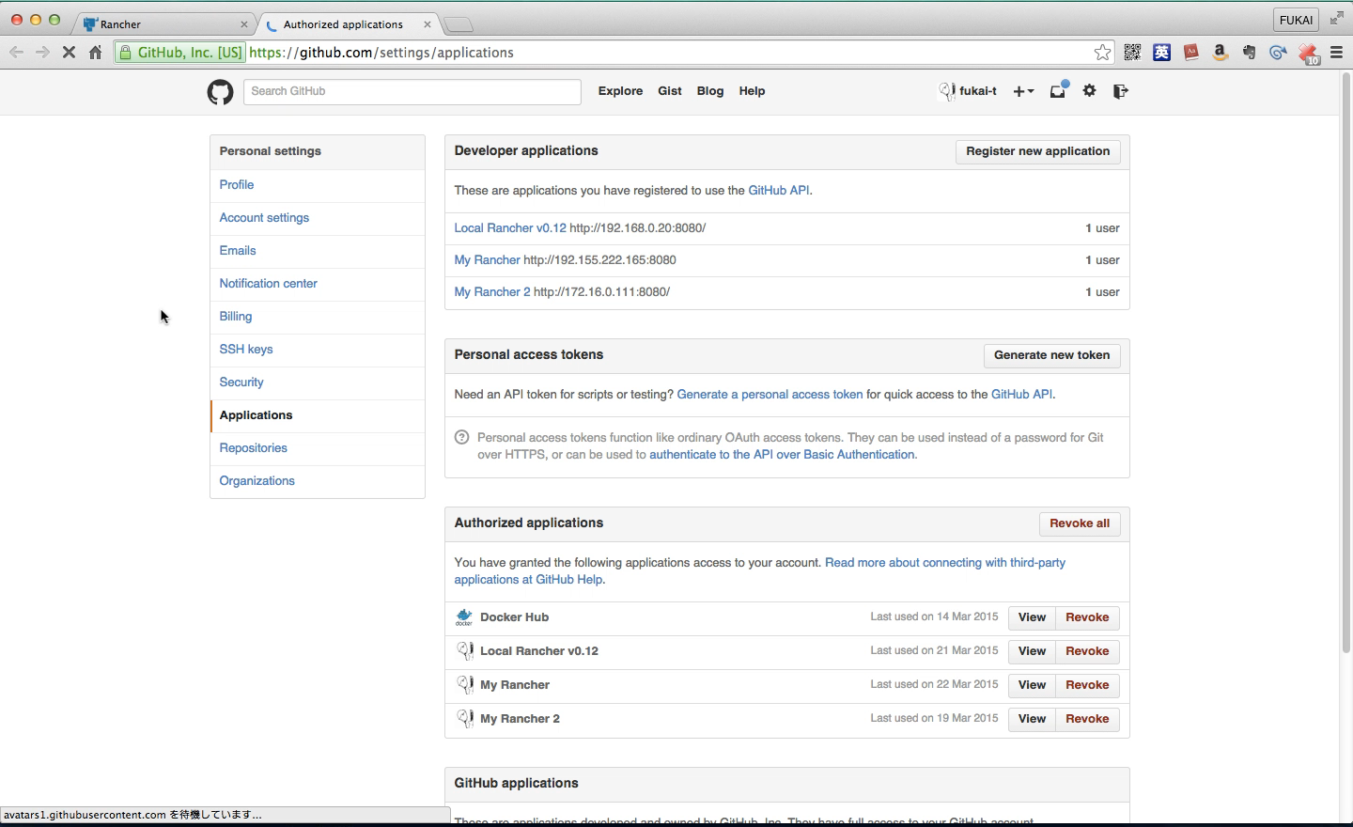Viewport: 1353px width, 827px height.
Task: Click the QR code extension icon
Action: 1133,53
